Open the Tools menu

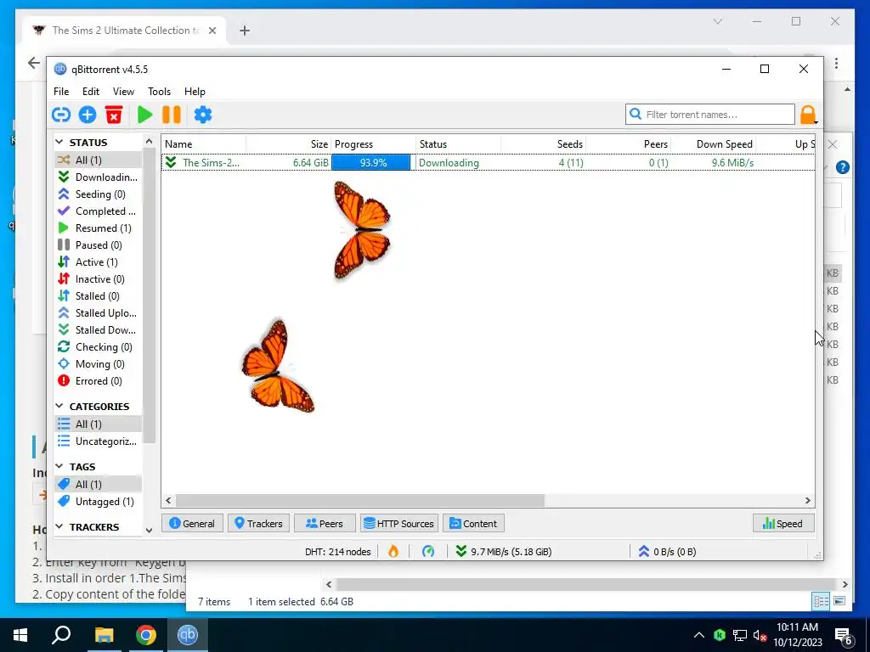click(159, 92)
